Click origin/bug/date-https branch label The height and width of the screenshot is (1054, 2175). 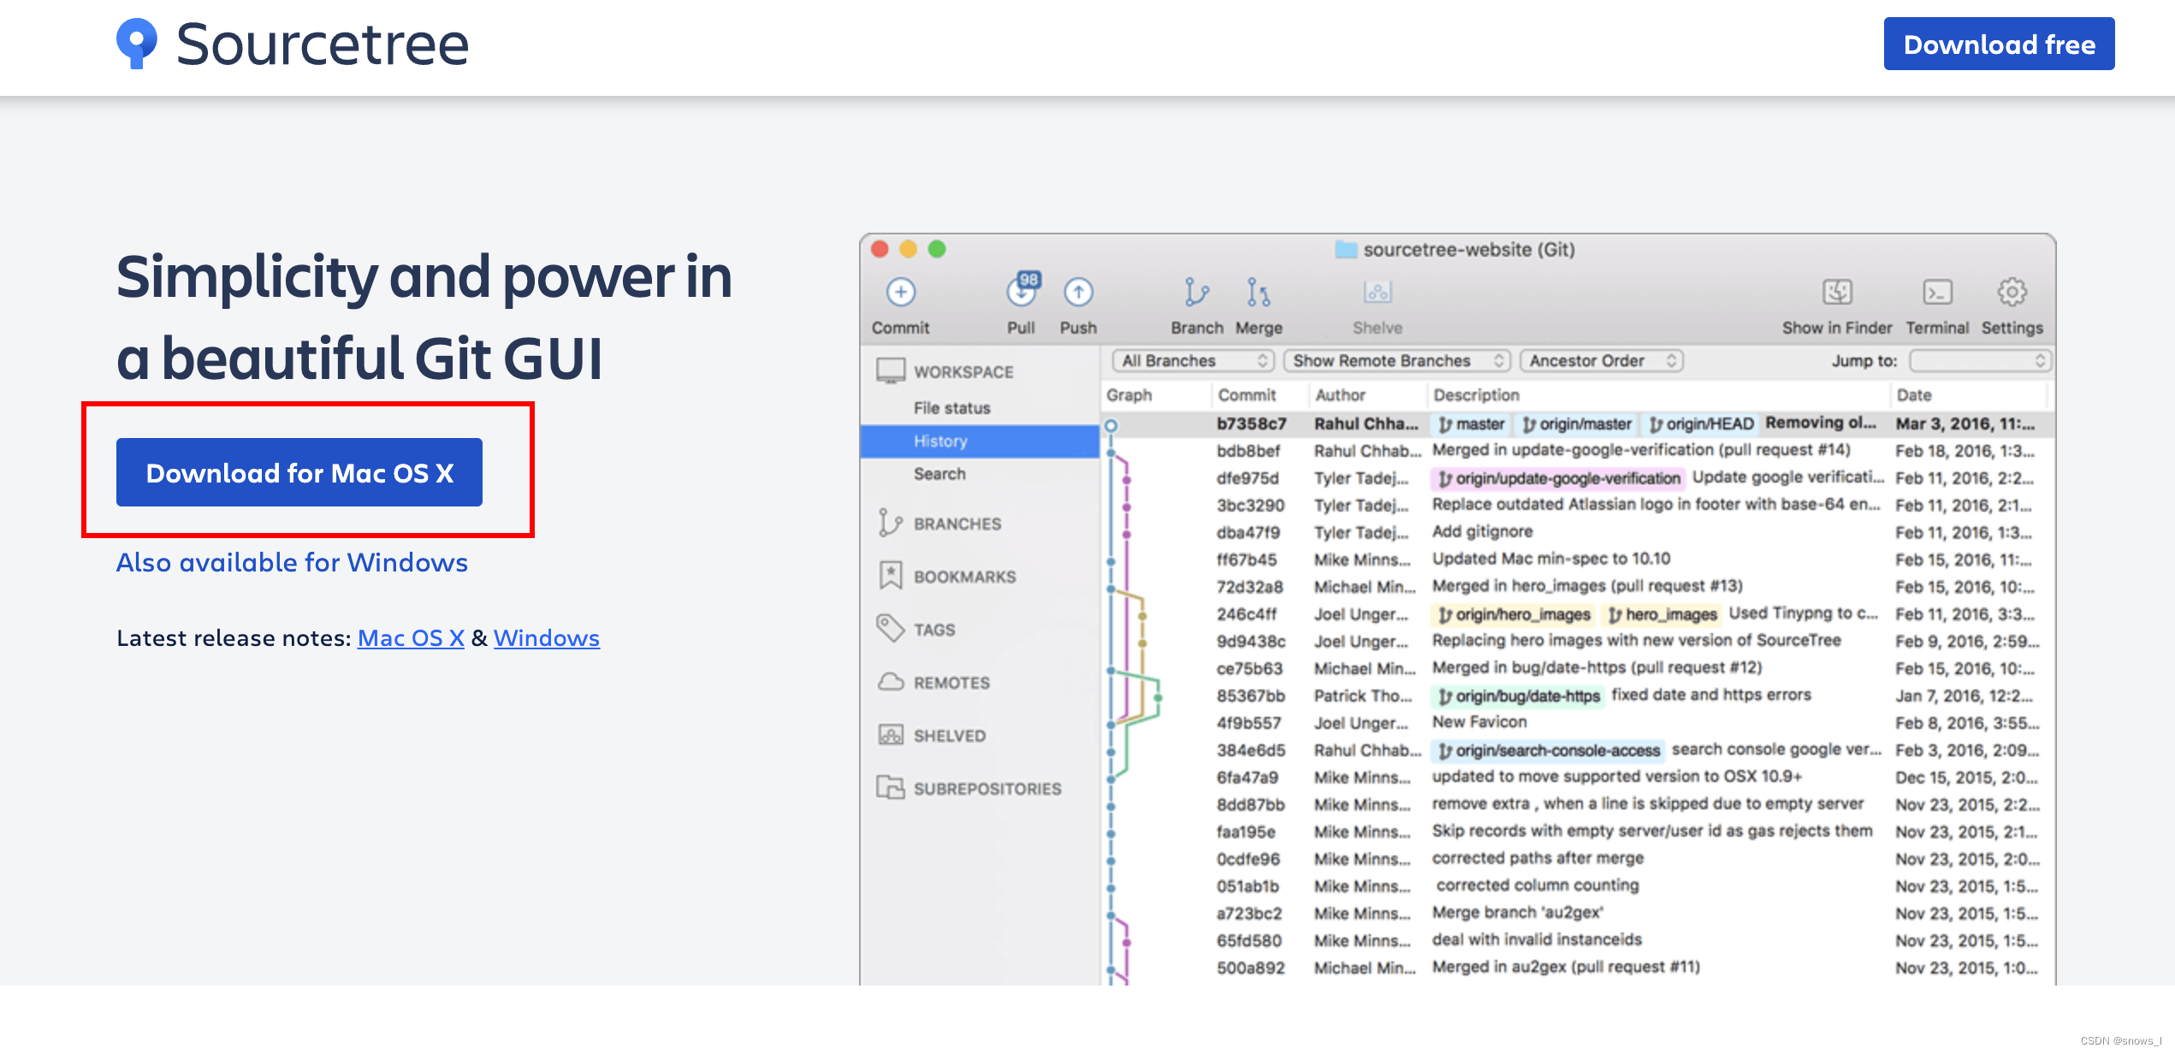tap(1519, 696)
